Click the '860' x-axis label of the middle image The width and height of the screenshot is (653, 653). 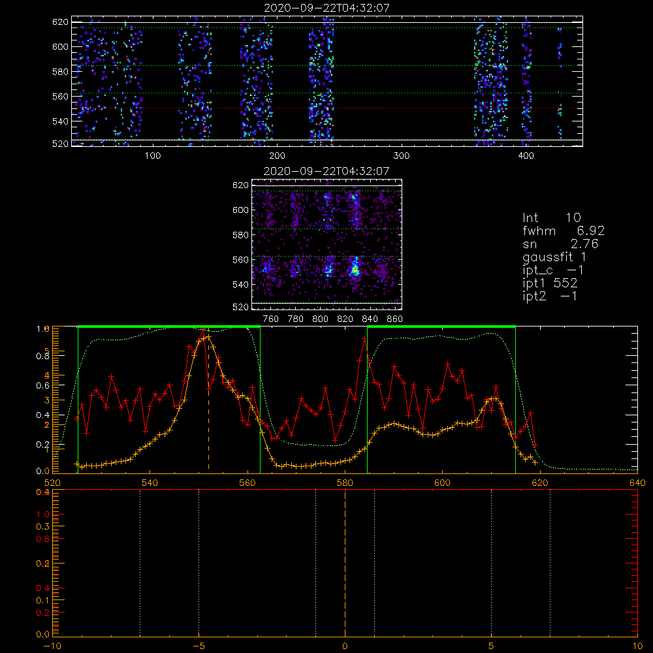tap(395, 319)
